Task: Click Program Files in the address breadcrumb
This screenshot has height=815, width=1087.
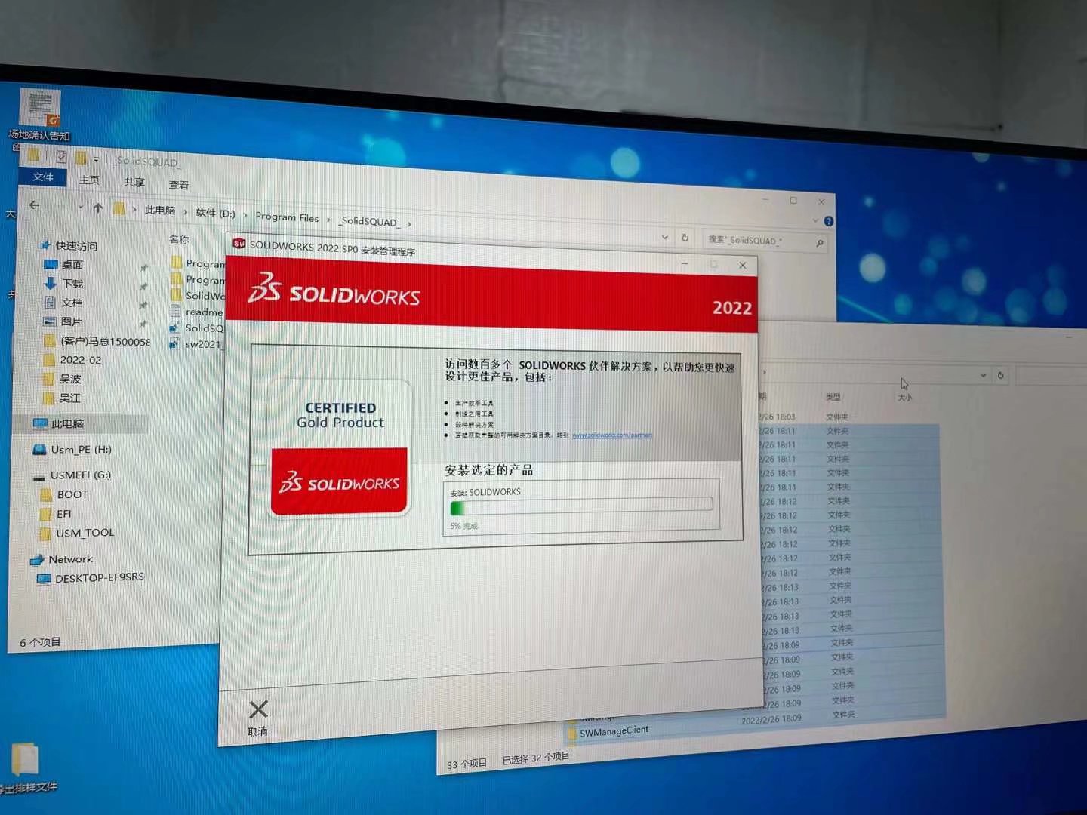Action: click(x=287, y=217)
